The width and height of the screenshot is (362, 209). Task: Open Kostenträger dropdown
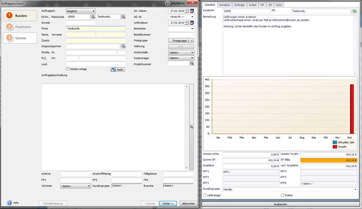click(x=181, y=58)
